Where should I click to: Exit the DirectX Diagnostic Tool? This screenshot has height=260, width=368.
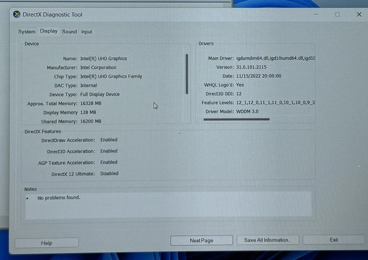(333, 240)
